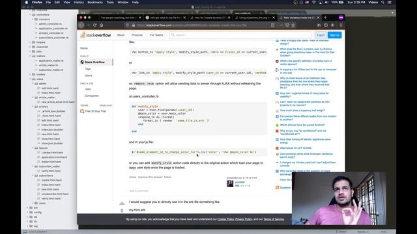This screenshot has width=417, height=234.
Task: Bookmark this page with the star icon
Action: [293, 25]
